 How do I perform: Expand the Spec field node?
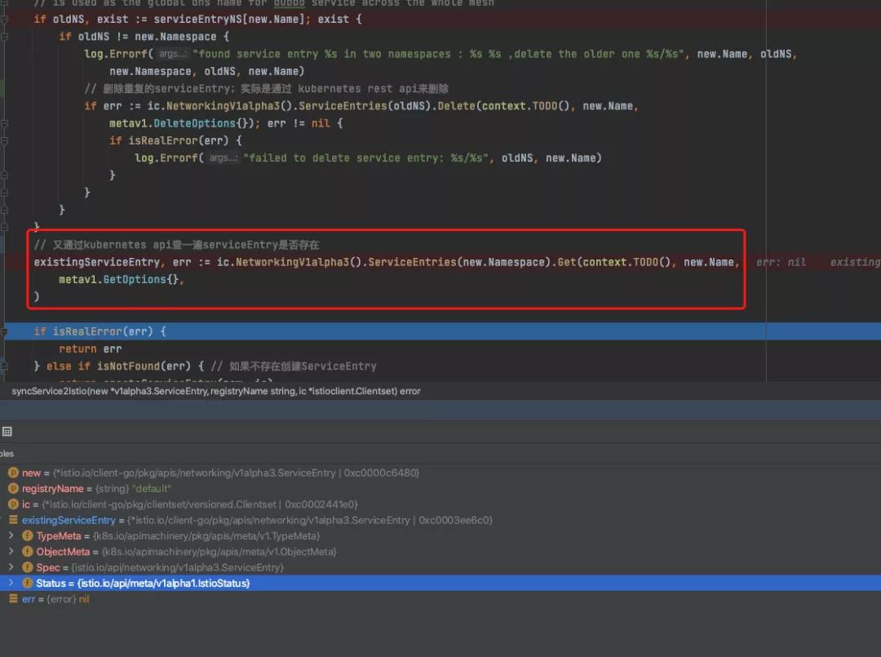coord(11,567)
